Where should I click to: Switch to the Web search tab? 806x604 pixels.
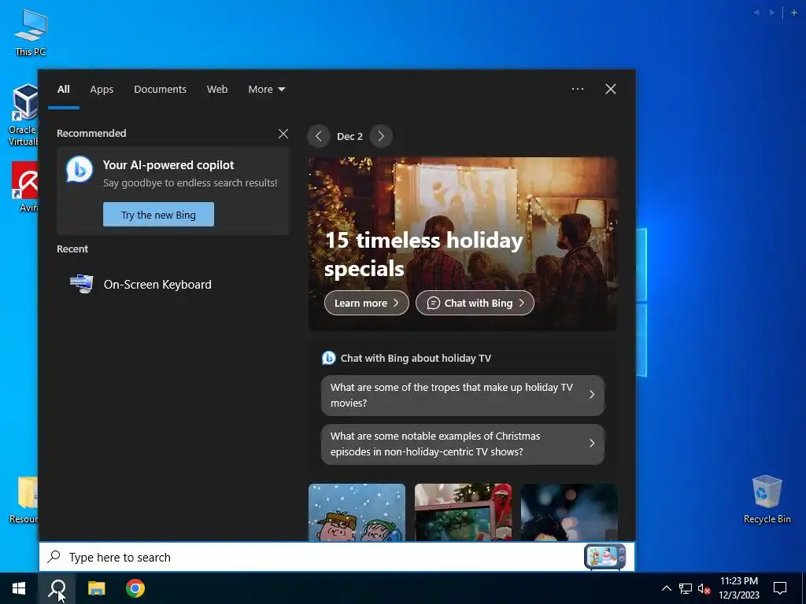pyautogui.click(x=217, y=90)
